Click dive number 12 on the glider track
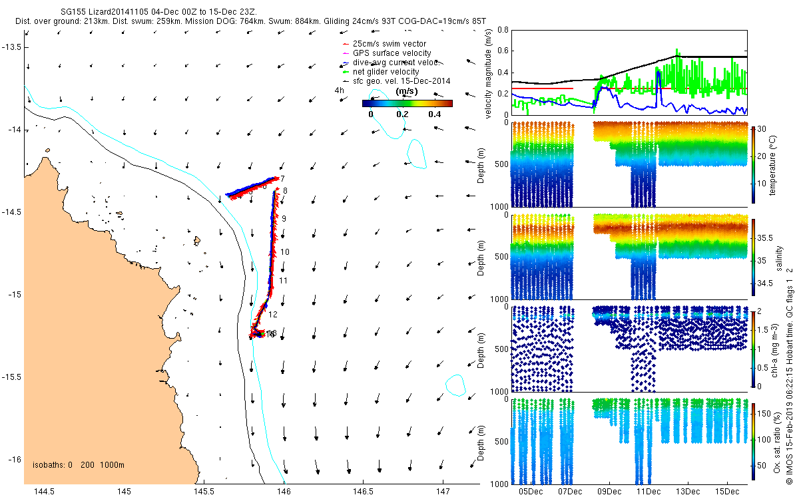The height and width of the screenshot is (499, 799). pos(273,314)
